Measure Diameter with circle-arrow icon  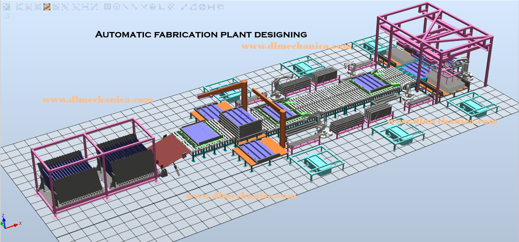point(202,7)
